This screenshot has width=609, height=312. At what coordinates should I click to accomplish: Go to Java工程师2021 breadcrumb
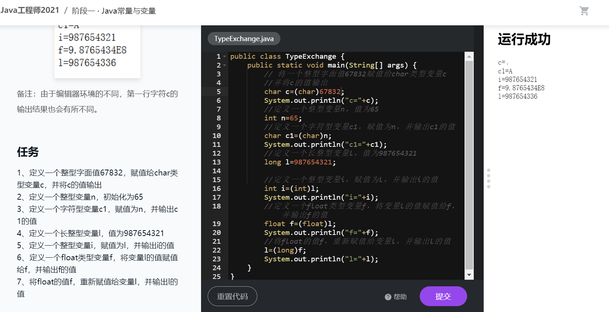(x=30, y=10)
